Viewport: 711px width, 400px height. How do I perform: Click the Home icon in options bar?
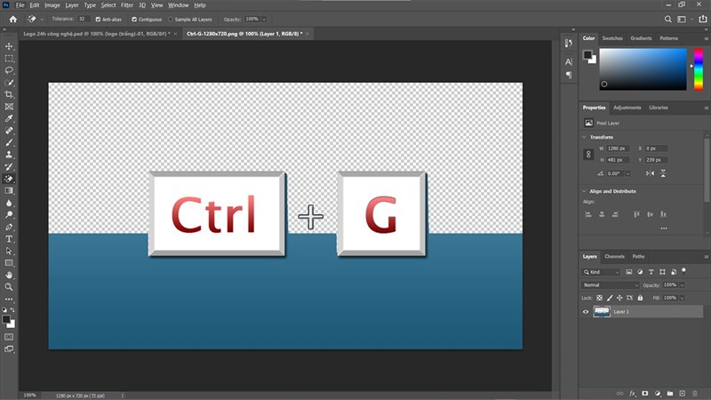tap(13, 19)
